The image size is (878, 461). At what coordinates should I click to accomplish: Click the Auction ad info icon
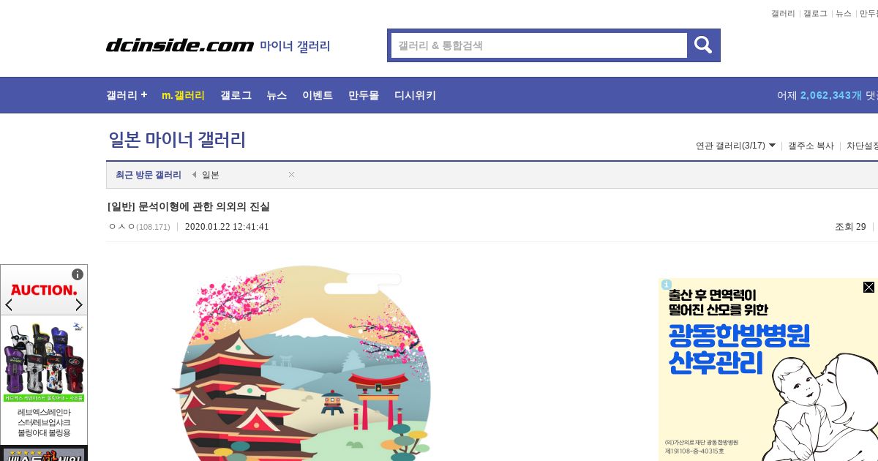tap(78, 274)
